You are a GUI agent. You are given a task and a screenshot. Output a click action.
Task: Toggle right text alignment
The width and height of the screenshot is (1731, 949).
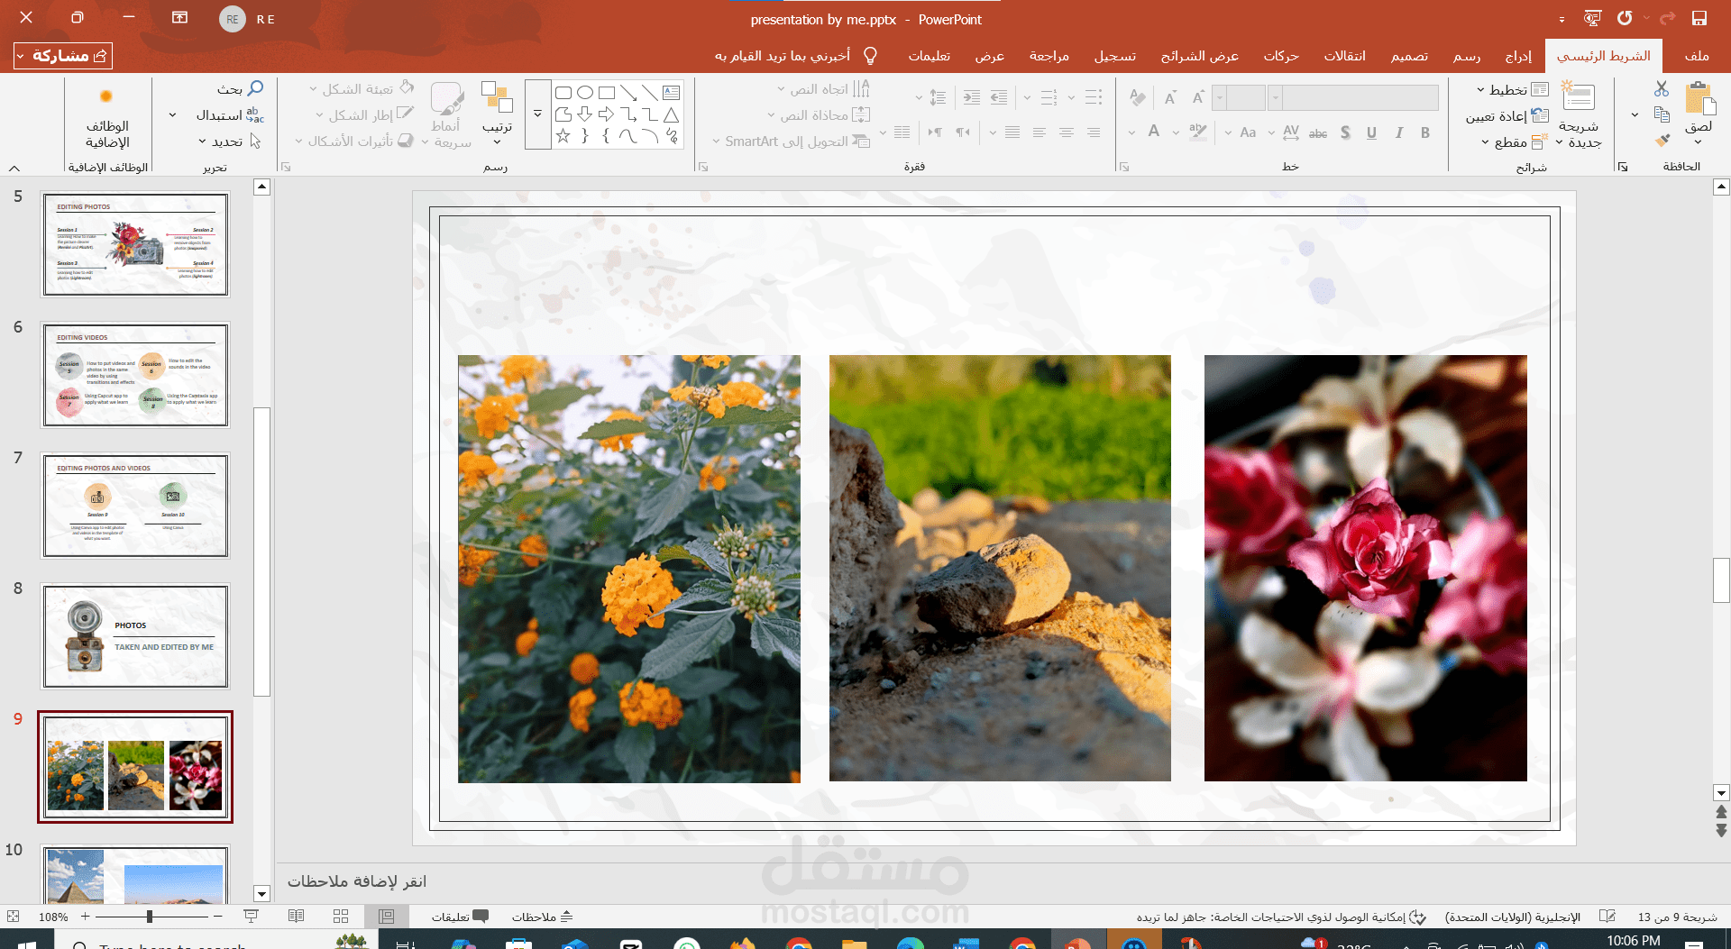pos(1094,132)
